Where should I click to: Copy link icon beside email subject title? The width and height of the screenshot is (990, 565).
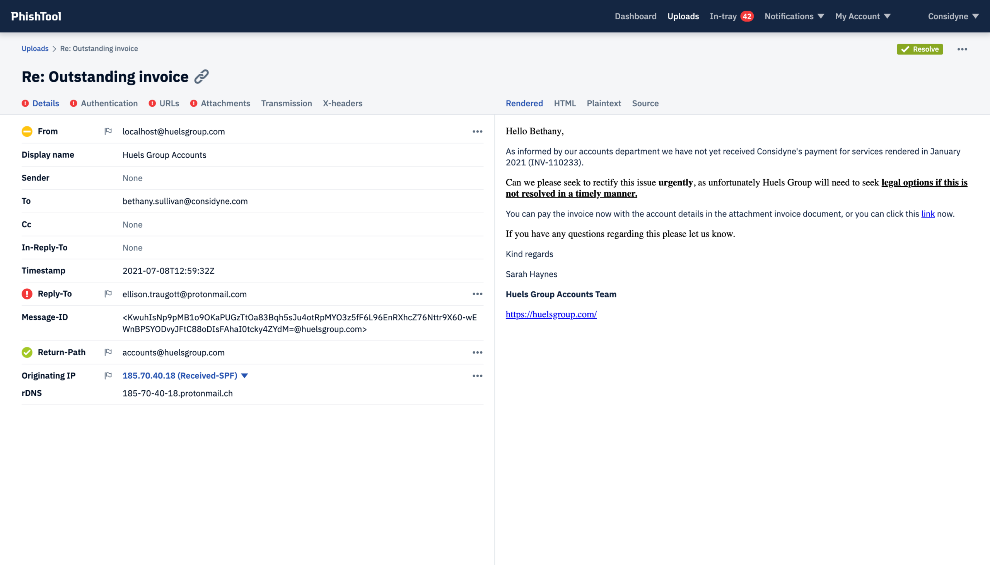click(201, 77)
